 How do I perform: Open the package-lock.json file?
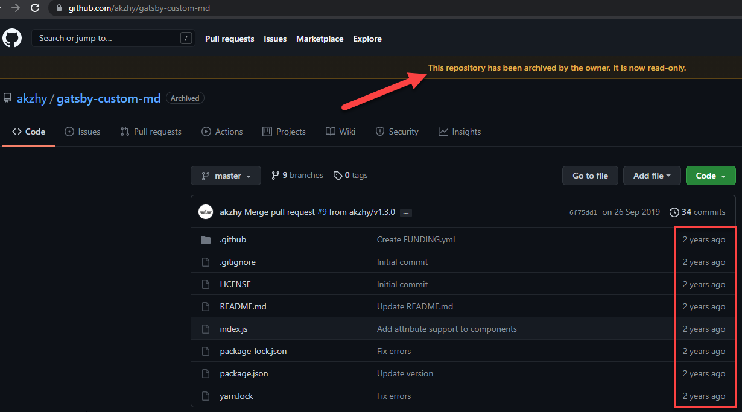tap(253, 351)
